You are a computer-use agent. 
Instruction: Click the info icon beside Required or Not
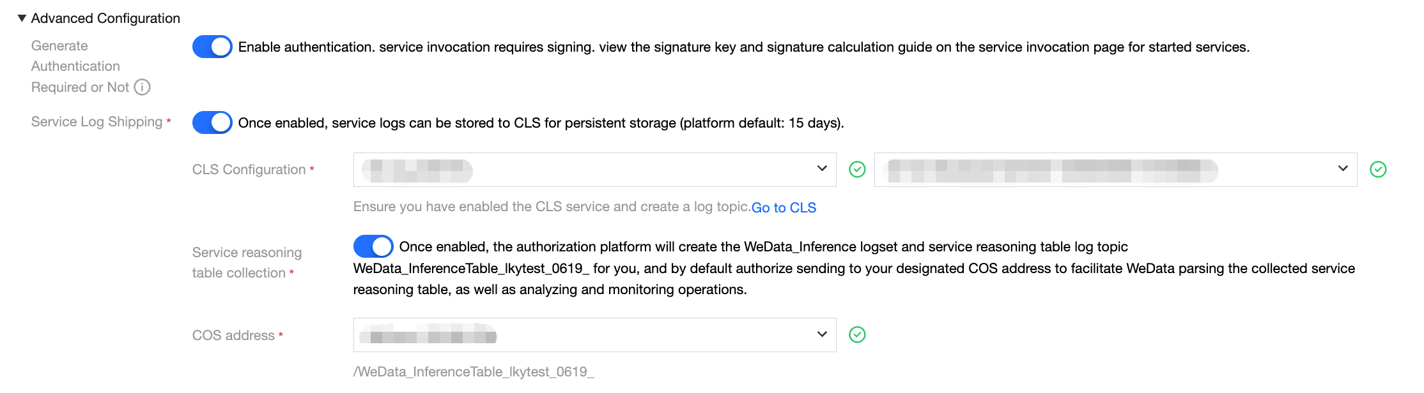[x=142, y=87]
